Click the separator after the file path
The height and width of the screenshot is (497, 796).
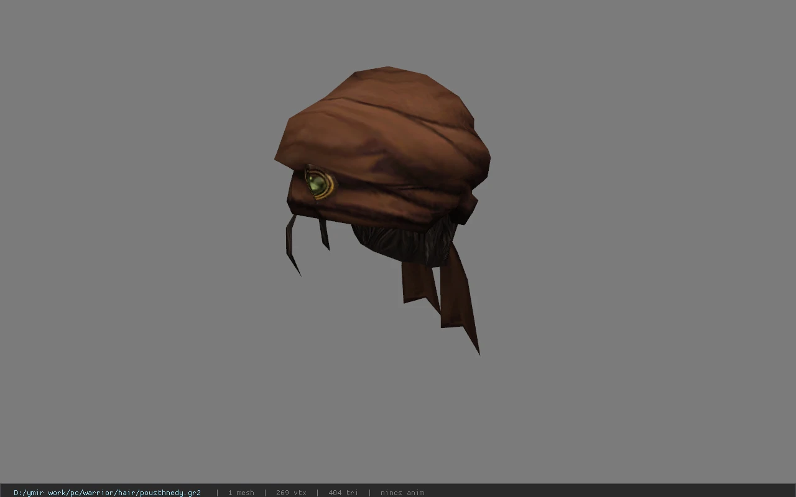217,493
